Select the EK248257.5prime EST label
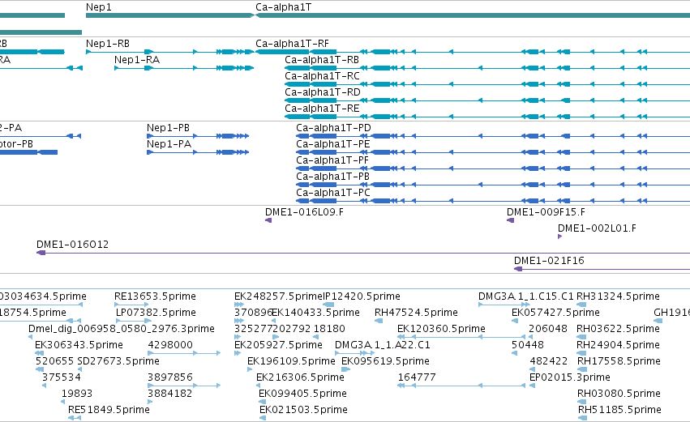The width and height of the screenshot is (690, 422). (278, 296)
